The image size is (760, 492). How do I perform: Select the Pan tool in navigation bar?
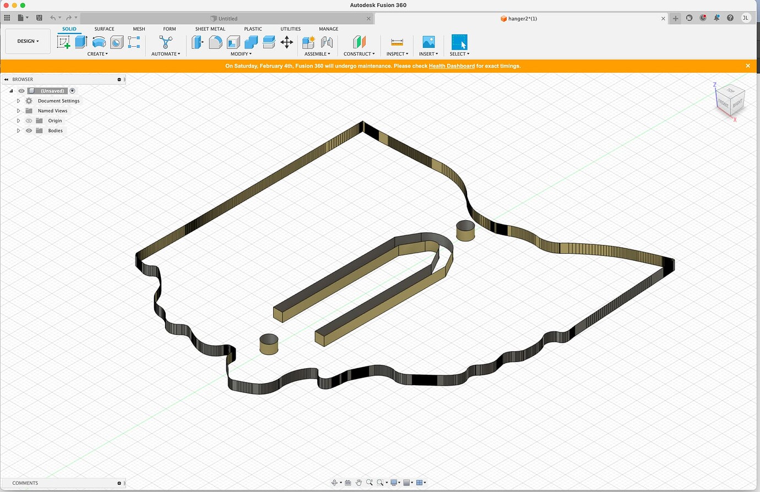(x=359, y=482)
